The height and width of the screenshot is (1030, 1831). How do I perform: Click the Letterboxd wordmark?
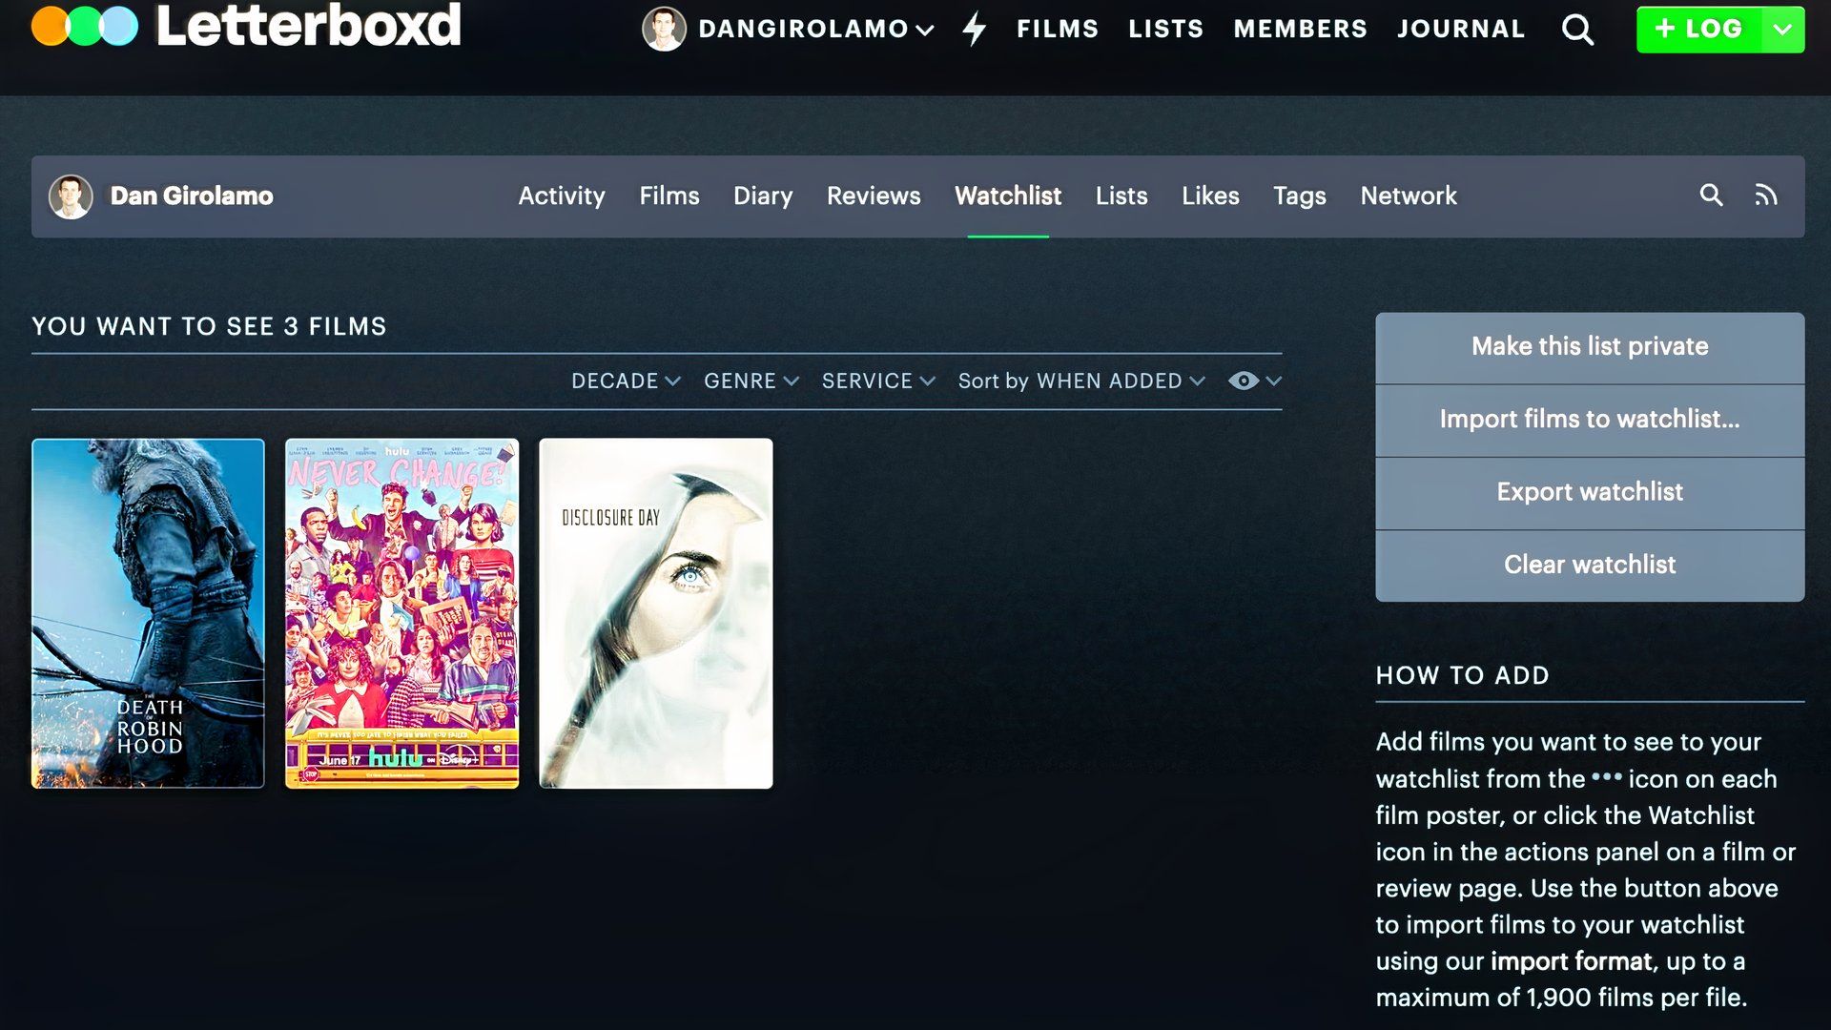(308, 26)
